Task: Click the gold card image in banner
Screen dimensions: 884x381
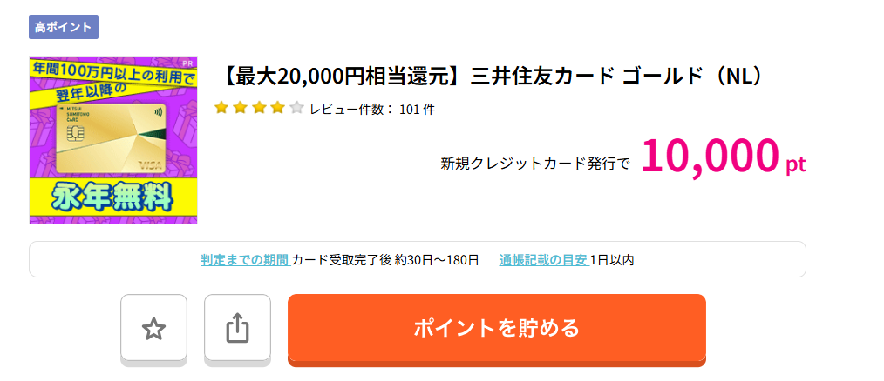Action: coord(111,138)
